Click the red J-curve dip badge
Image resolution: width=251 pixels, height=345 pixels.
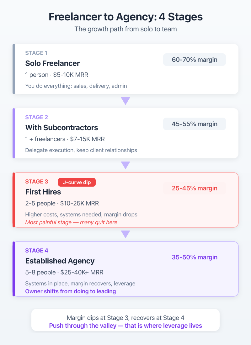[x=77, y=182]
